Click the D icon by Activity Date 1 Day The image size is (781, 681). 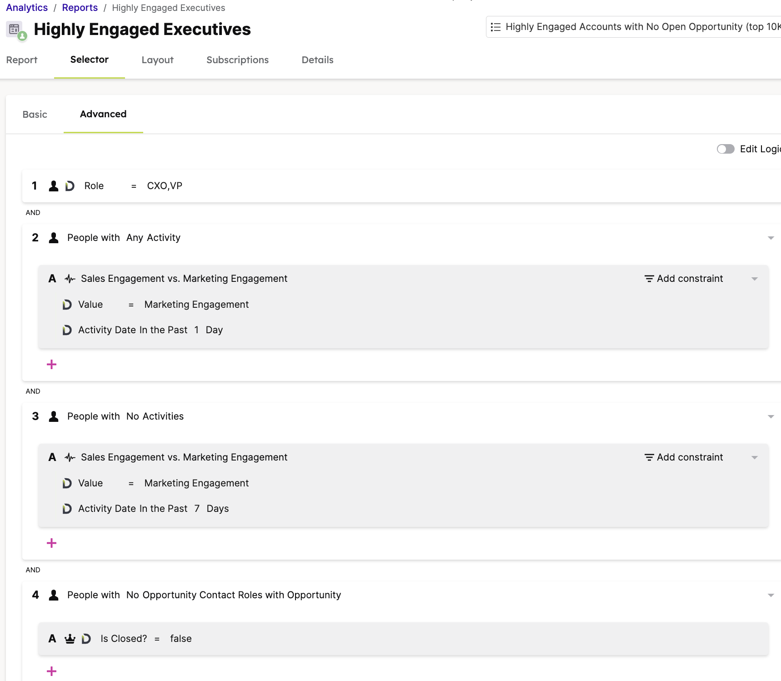(x=67, y=330)
